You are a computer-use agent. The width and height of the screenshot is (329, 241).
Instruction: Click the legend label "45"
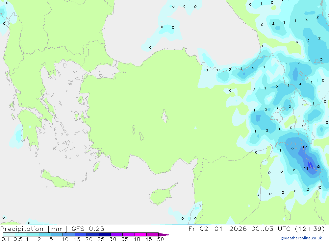[x=149, y=239]
